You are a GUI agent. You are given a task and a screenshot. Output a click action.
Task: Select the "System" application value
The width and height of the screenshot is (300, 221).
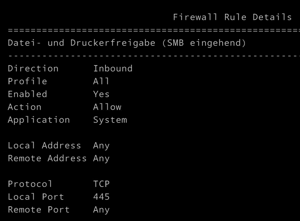coord(110,120)
